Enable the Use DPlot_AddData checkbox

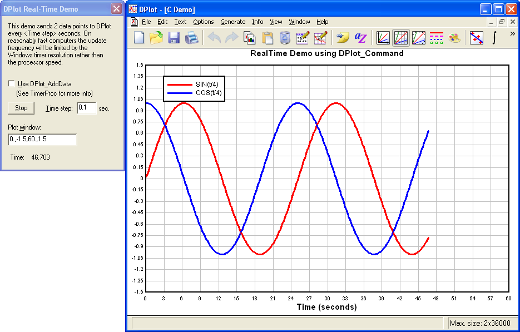click(x=11, y=83)
